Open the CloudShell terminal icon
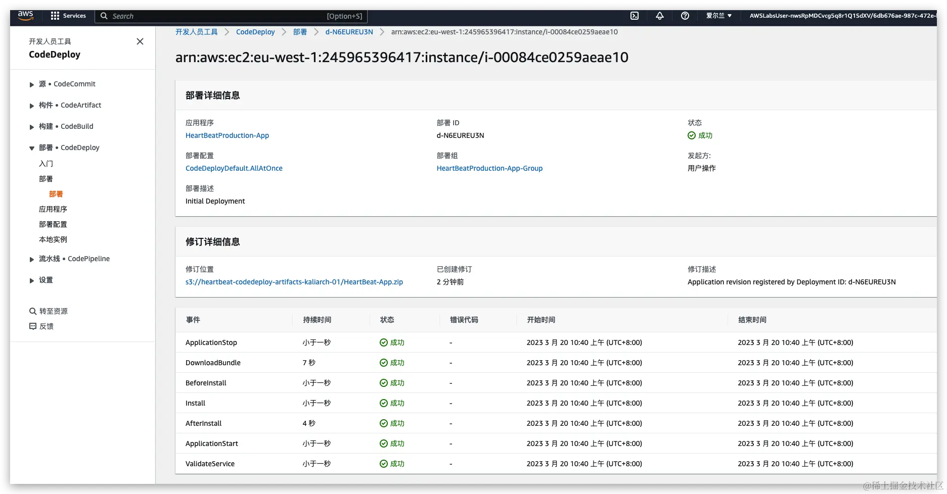Screen dimensions: 947x494 pos(635,16)
